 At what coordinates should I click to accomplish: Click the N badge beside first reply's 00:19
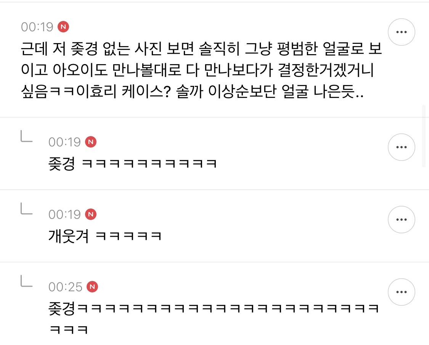(x=91, y=142)
